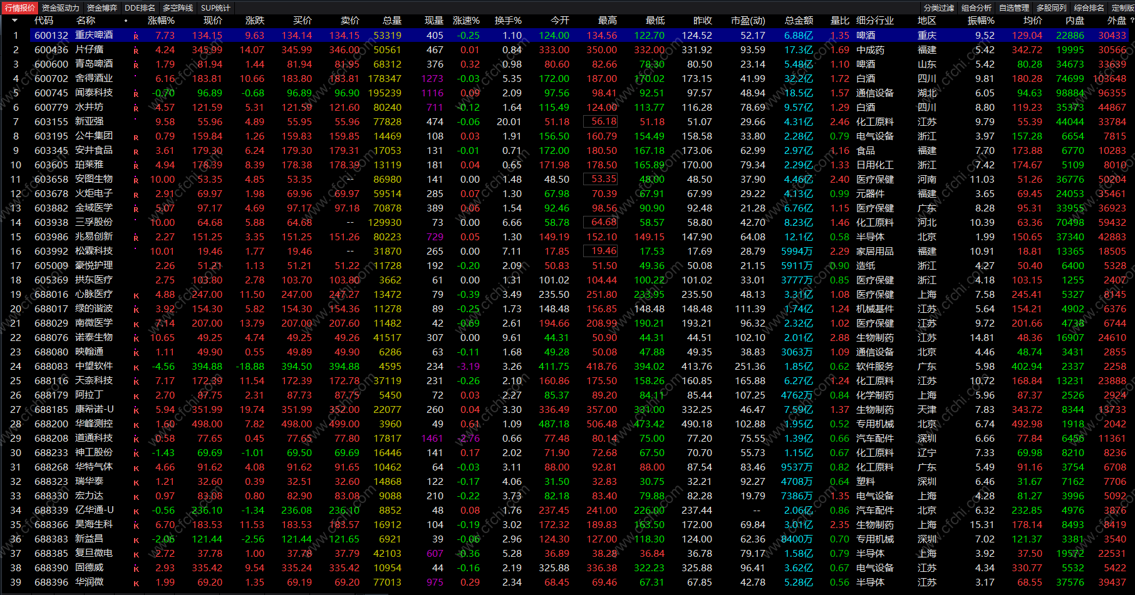Click the R marker in the 安井食品 row
Image resolution: width=1135 pixels, height=595 pixels.
[x=136, y=151]
